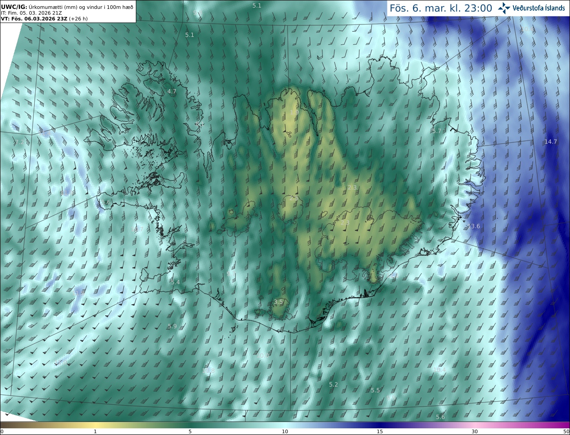Select the forecast time 'Fös. 6. mar. kl. 23:00'
Image resolution: width=570 pixels, height=435 pixels.
coord(441,8)
